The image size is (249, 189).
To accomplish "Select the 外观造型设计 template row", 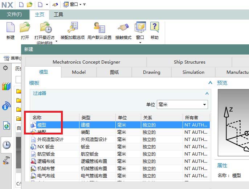I will pos(120,140).
